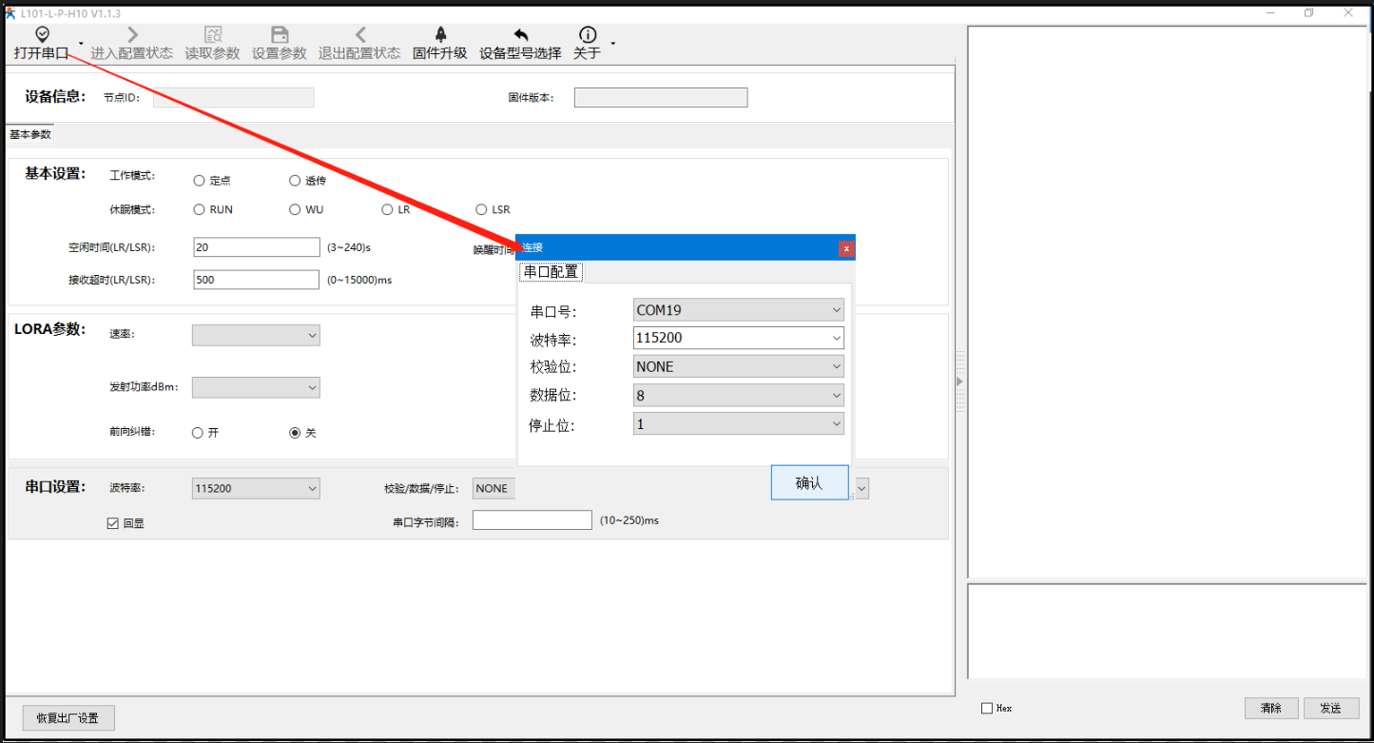Click the 设置参数 save parameters icon
The width and height of the screenshot is (1374, 743).
click(x=280, y=35)
